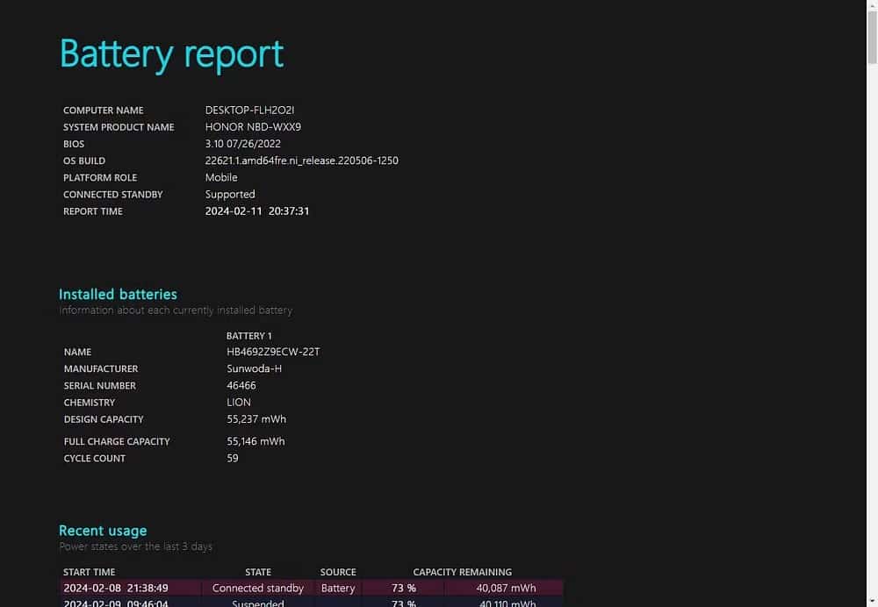Click the OS build version string
The height and width of the screenshot is (607, 878).
302,161
